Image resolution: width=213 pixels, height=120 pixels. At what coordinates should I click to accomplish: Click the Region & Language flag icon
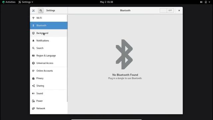pyautogui.click(x=33, y=56)
